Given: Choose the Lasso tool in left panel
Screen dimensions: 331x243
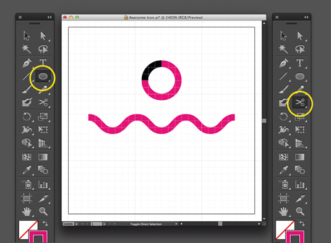Looking at the screenshot, I should [43, 49].
